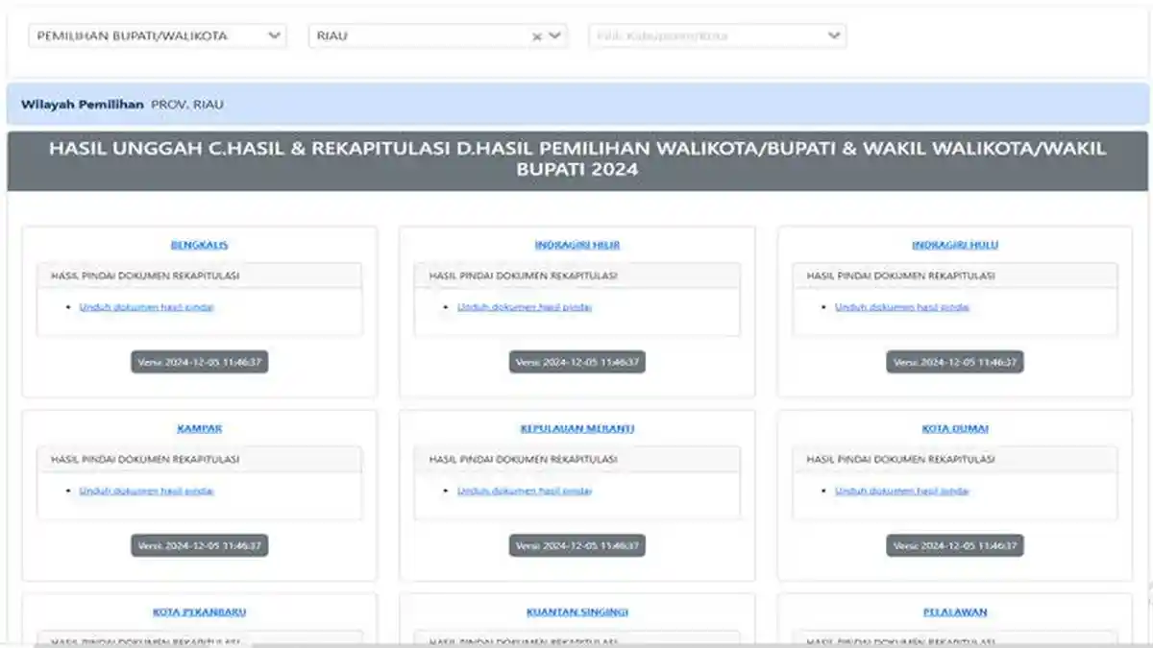Click the version badge in Kepulauan Meranti card
This screenshot has width=1153, height=648.
(577, 545)
